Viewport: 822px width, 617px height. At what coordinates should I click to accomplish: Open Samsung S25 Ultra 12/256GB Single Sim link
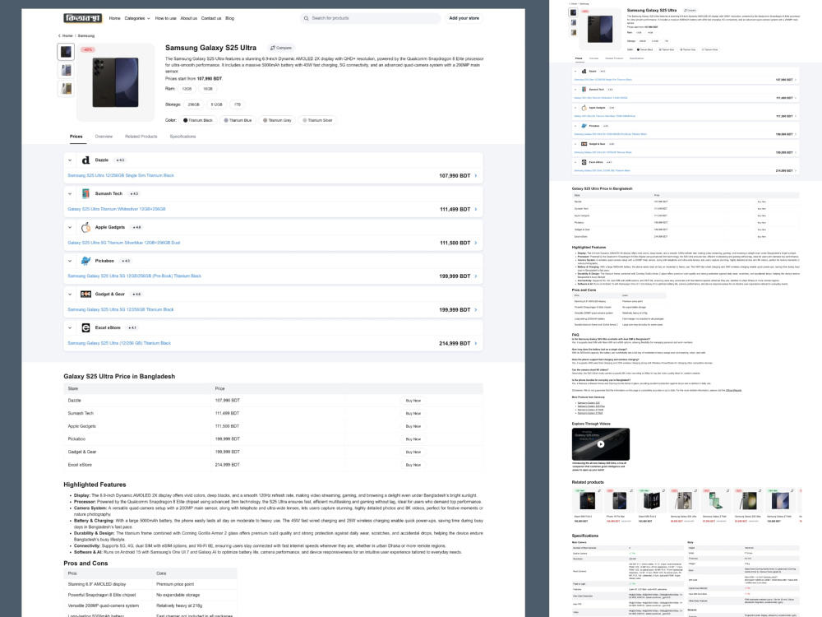(121, 176)
